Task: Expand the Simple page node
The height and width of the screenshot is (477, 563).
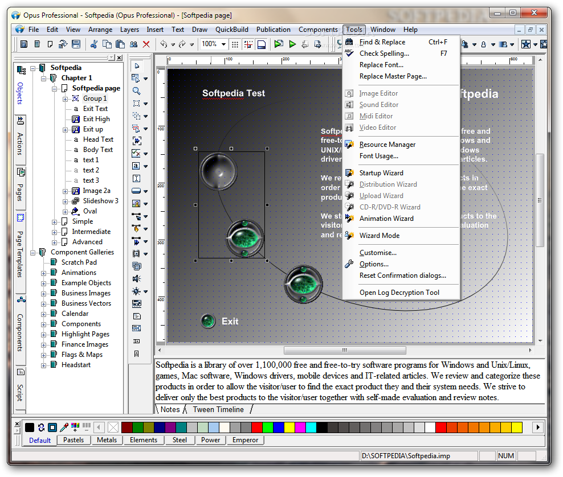Action: (54, 222)
